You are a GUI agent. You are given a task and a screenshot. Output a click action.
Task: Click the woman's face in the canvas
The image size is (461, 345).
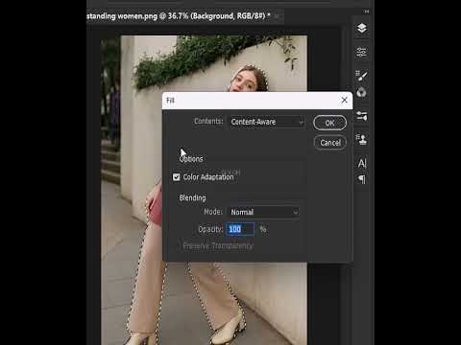(245, 81)
